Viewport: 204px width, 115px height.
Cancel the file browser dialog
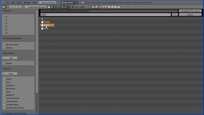190,15
